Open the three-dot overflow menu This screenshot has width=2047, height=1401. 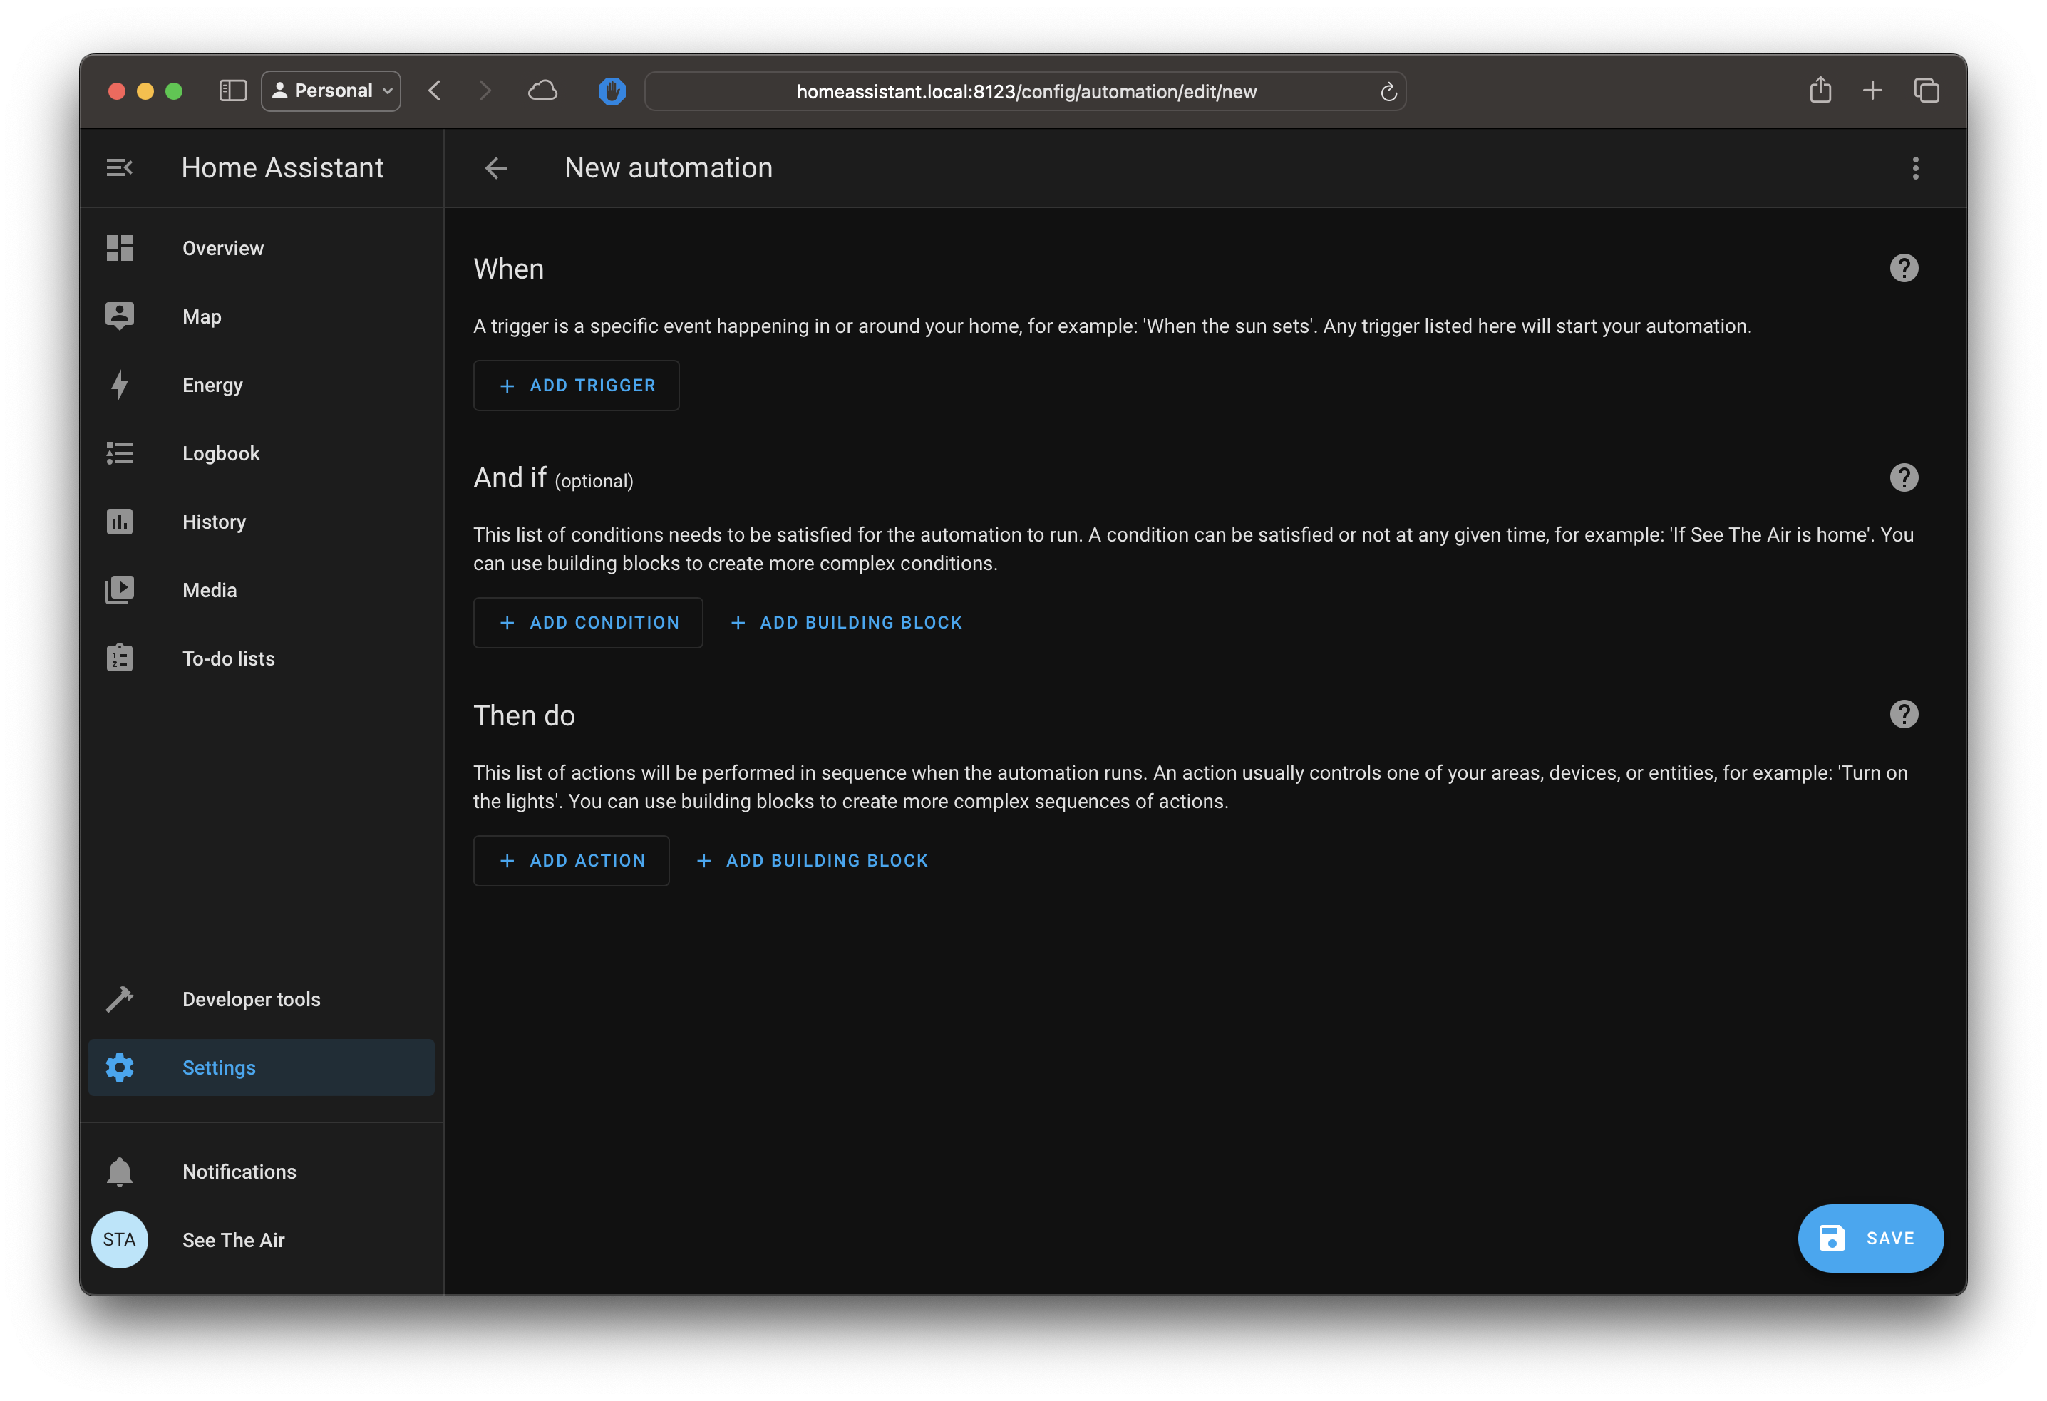1915,168
